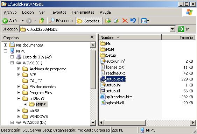Viewport: 197px width, 134px height.
Task: Open the Dirección address bar dropdown
Action: click(173, 29)
